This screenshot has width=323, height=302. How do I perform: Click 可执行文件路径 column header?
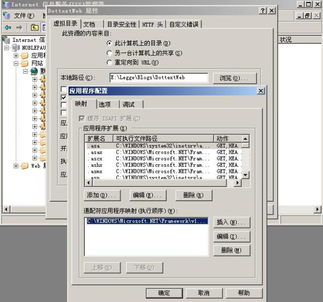click(164, 139)
